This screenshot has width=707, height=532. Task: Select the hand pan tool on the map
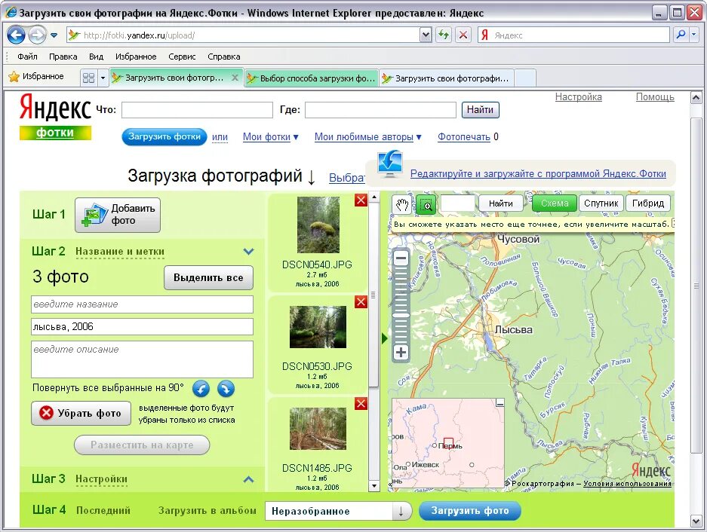(401, 204)
